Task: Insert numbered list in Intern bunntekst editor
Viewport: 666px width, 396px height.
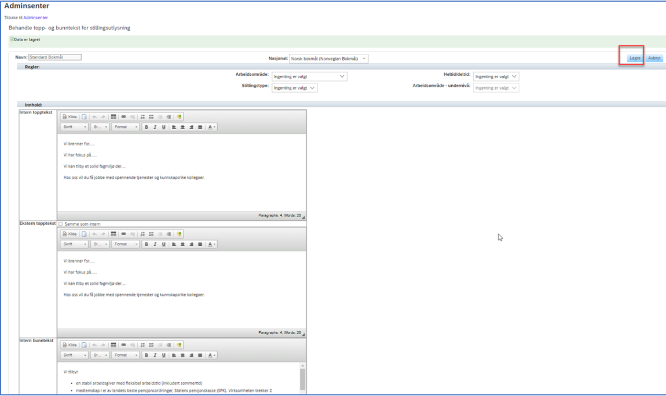Action: tap(142, 345)
